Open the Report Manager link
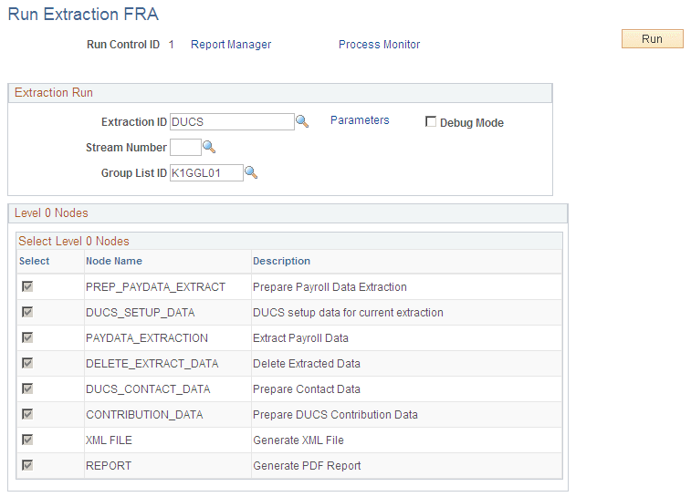 pos(231,45)
